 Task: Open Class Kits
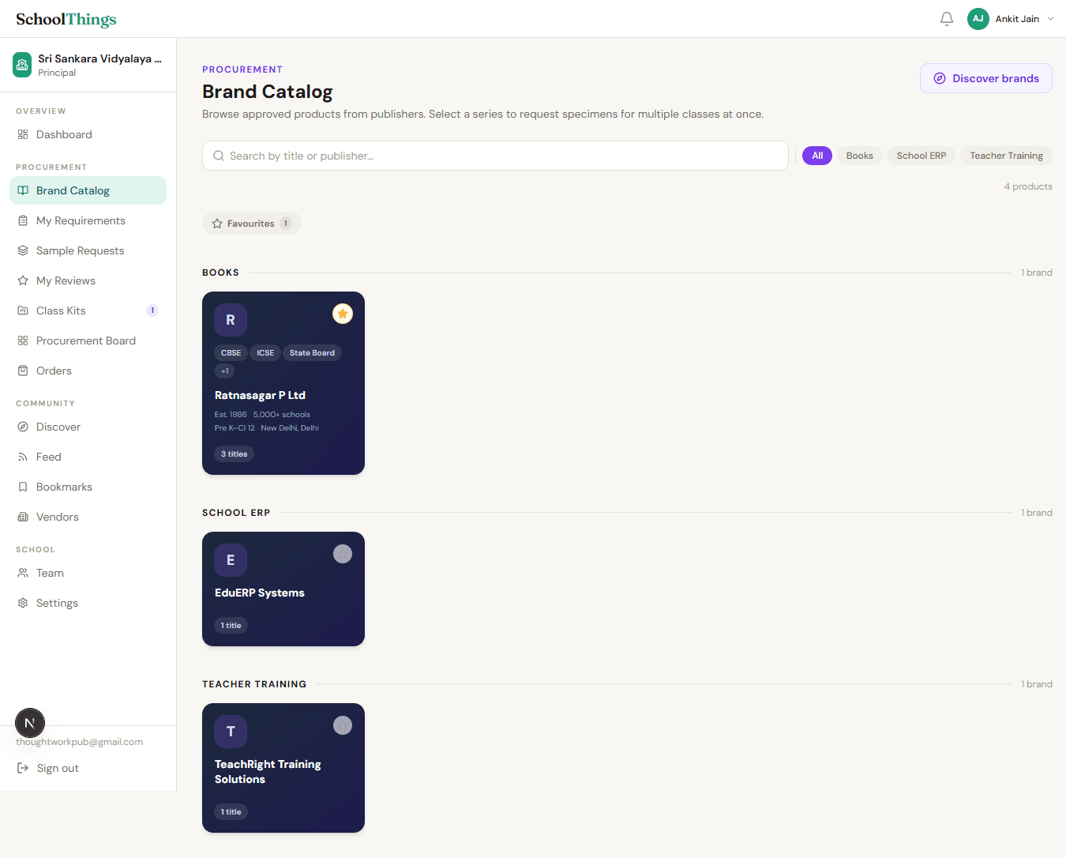coord(88,310)
